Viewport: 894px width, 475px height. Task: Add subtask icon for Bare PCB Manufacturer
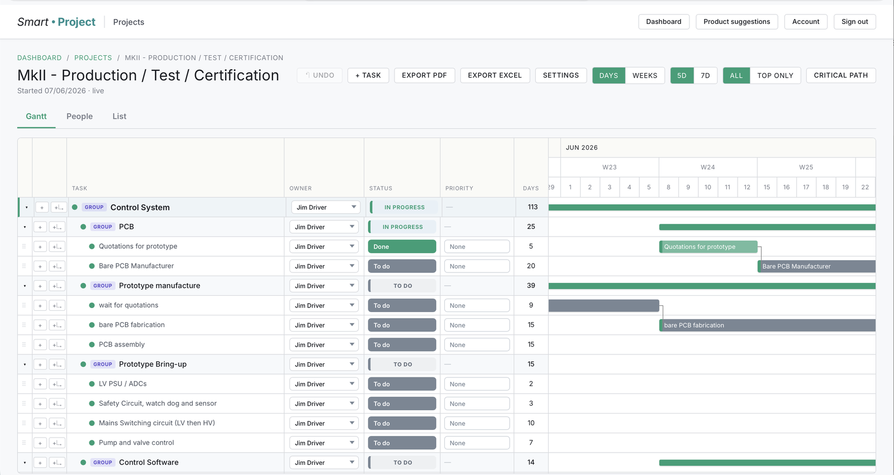click(x=58, y=266)
